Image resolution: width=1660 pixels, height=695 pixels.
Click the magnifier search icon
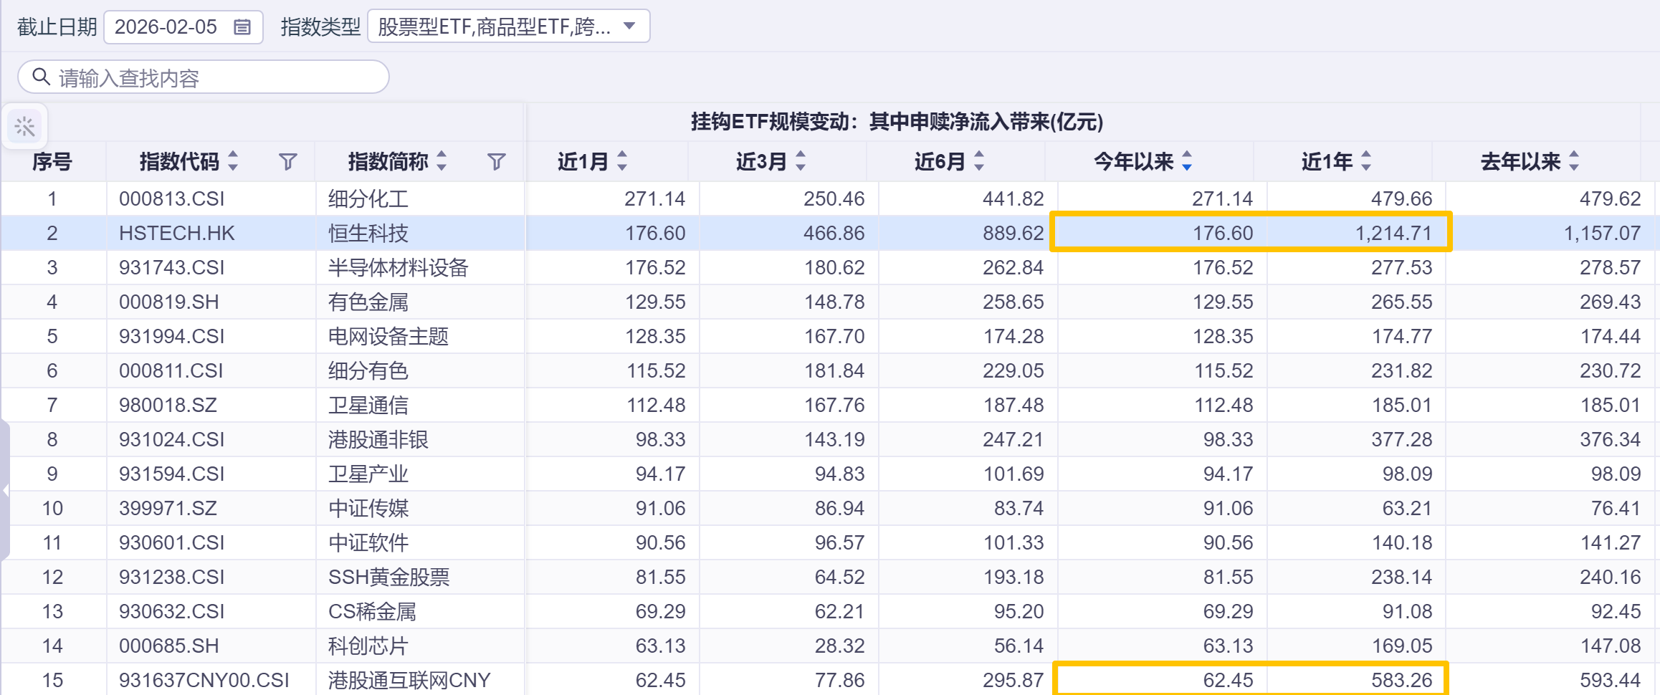point(42,77)
